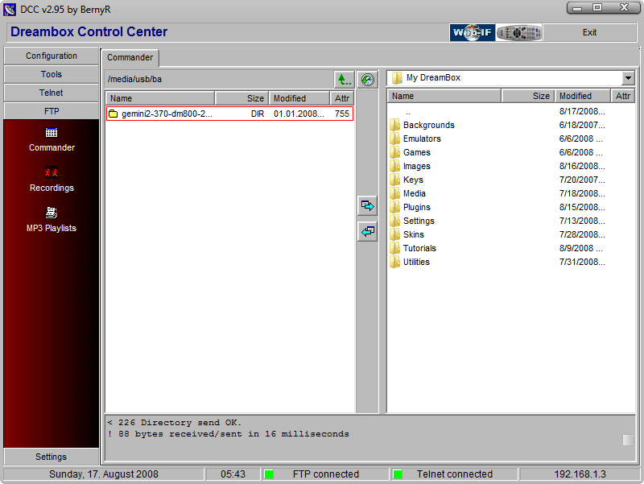Open the Images folder icon

tap(395, 166)
